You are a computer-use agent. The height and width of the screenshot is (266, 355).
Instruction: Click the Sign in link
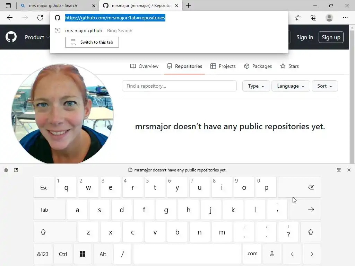(x=305, y=37)
